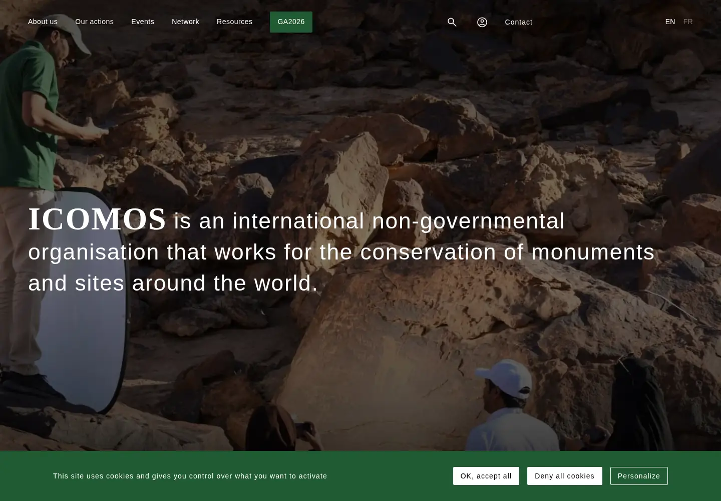Open the user account icon

coord(482,22)
